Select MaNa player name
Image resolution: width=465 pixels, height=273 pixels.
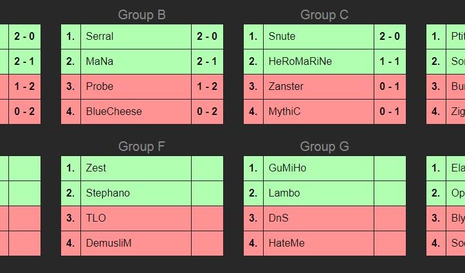click(x=99, y=62)
